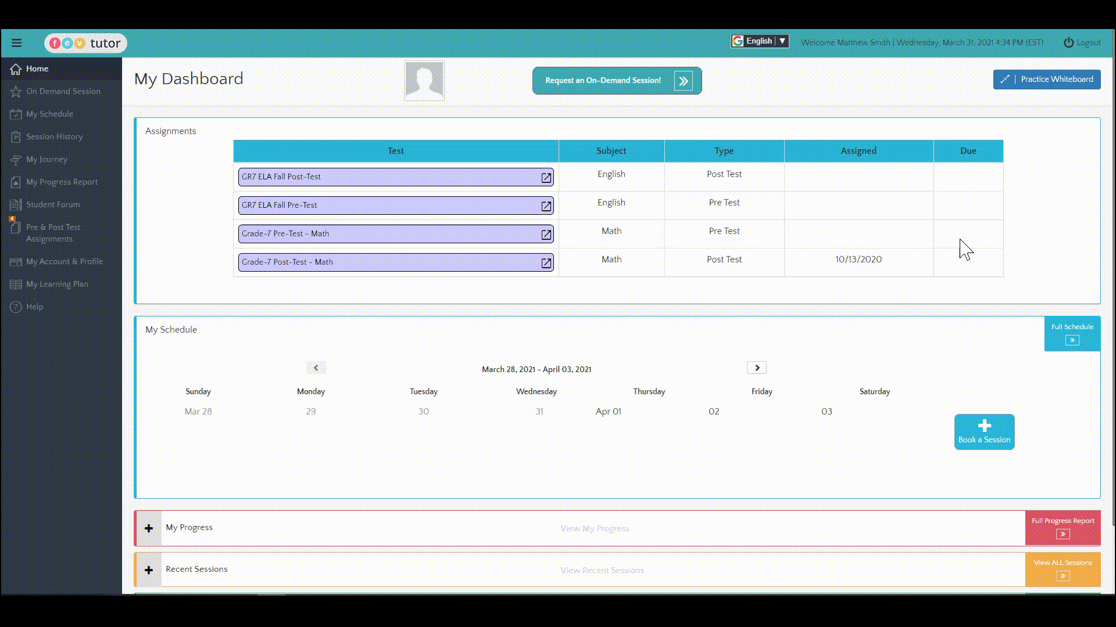Expand the My Progress section
Screen dimensions: 1116x627
pos(149,528)
